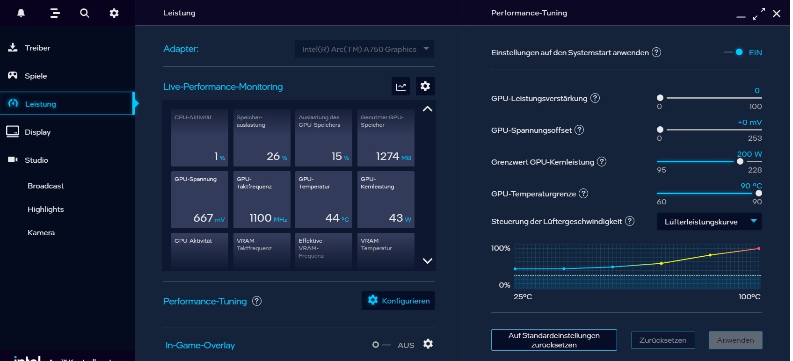The height and width of the screenshot is (361, 793).
Task: Click the GPU-Temperatur tile
Action: [x=324, y=200]
